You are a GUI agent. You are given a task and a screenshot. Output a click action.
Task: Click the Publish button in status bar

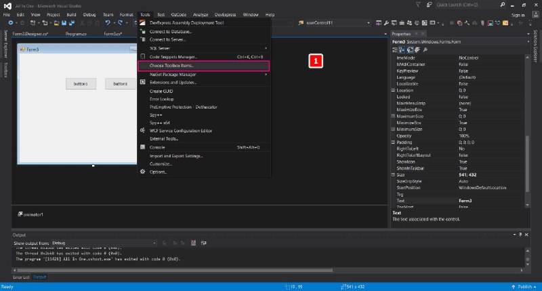[524, 287]
